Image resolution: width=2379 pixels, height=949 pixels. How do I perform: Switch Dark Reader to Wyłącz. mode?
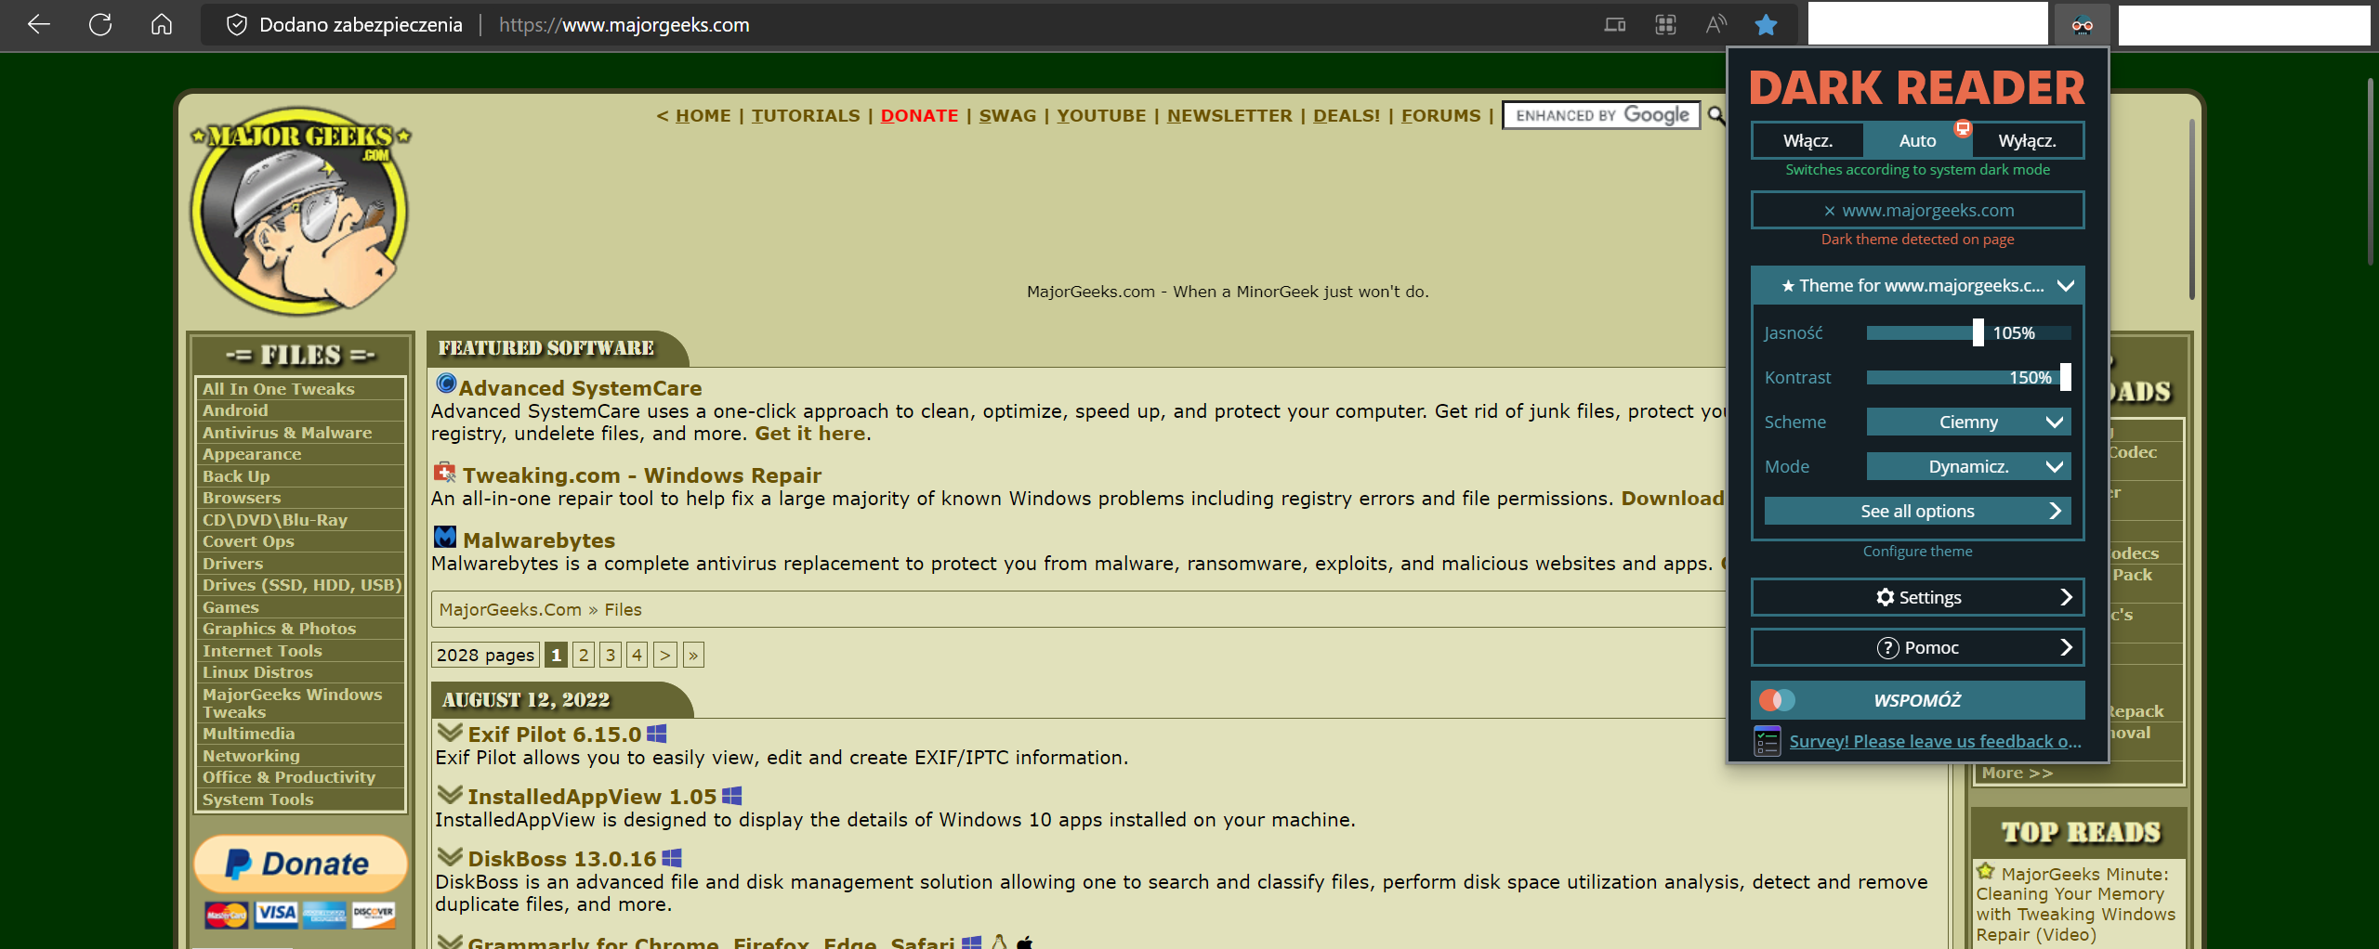tap(2027, 140)
